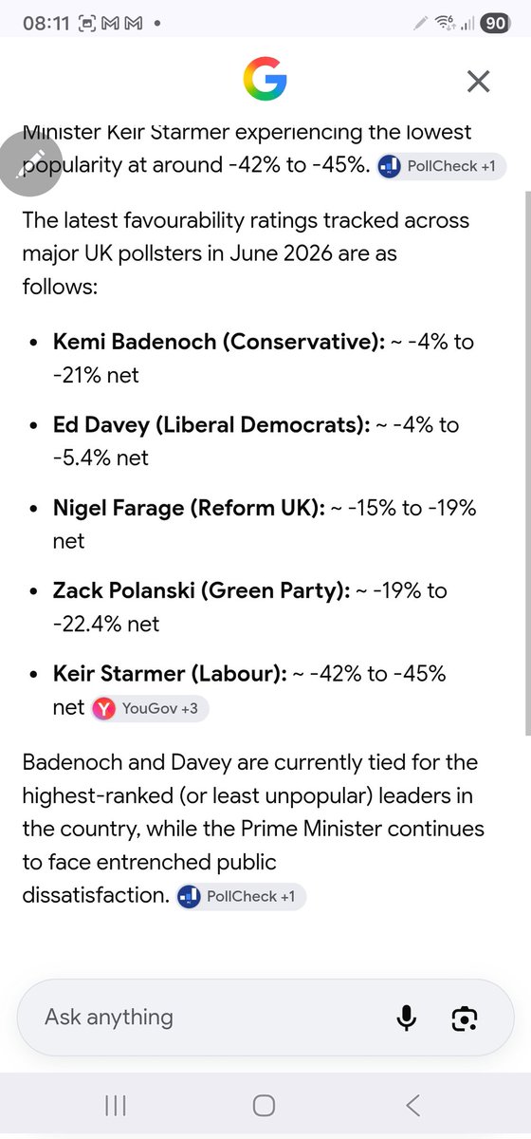This screenshot has height=1139, width=531.
Task: Open the bottom PollCheck +1 source chip
Action: (241, 896)
